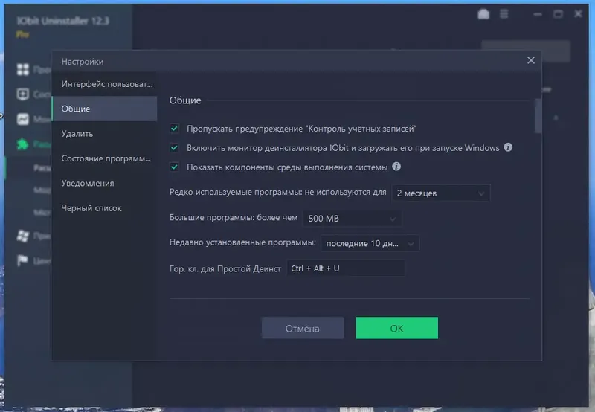This screenshot has height=412, width=595.
Task: Open the 2 месяцев dropdown
Action: 441,193
